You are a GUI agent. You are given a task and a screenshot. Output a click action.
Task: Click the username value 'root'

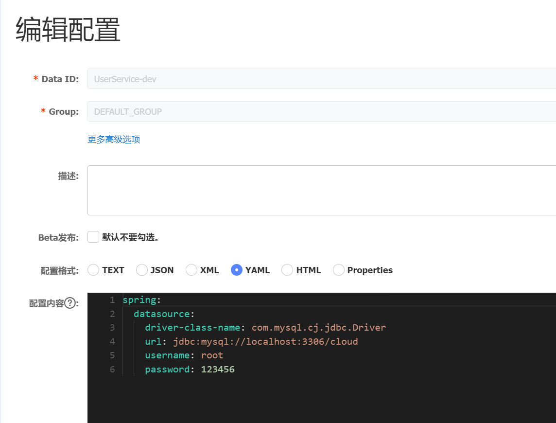212,355
